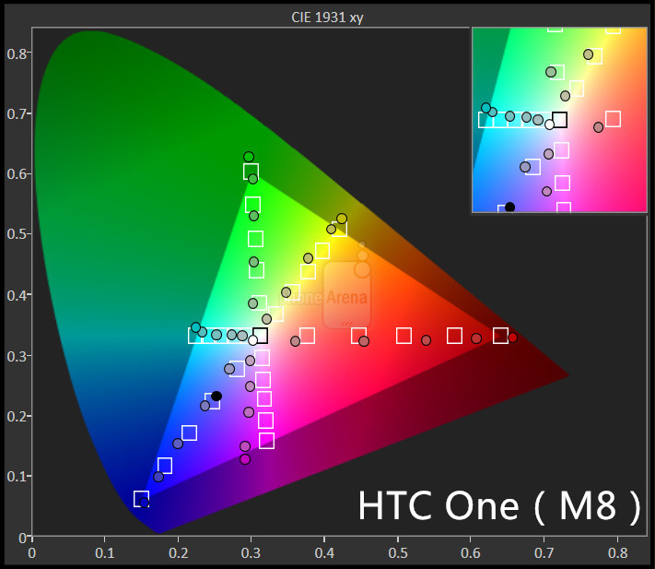Click the black measured point in main chart
Screen dimensions: 655x569
[216, 396]
